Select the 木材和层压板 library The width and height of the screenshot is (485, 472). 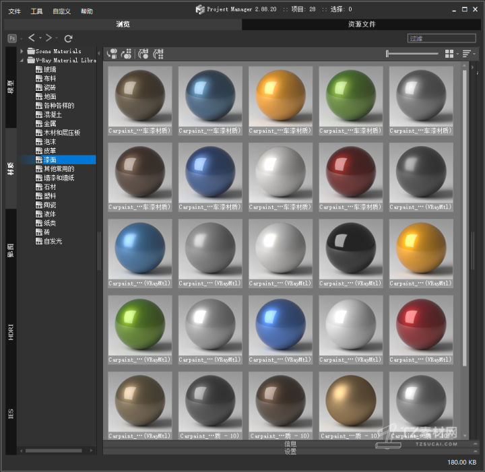click(x=58, y=133)
